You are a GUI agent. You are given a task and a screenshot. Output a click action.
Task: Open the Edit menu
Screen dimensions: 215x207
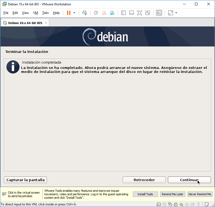(15, 13)
